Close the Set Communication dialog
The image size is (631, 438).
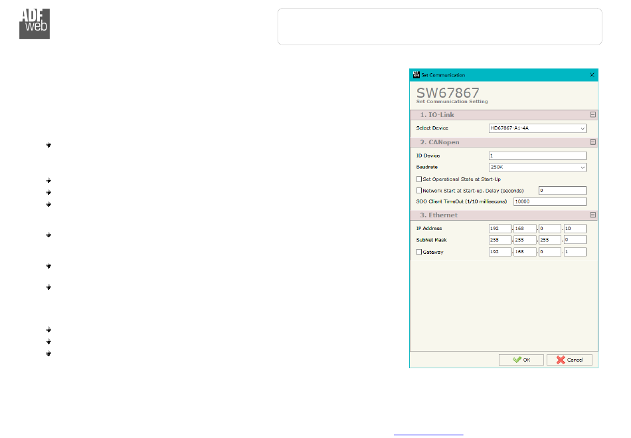tap(592, 75)
